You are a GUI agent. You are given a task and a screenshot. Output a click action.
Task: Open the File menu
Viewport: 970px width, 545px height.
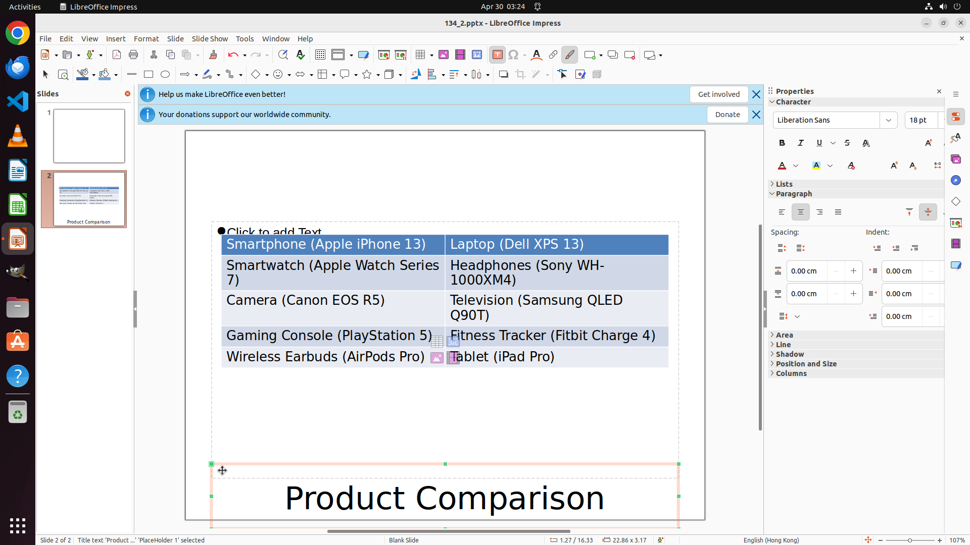tap(45, 39)
